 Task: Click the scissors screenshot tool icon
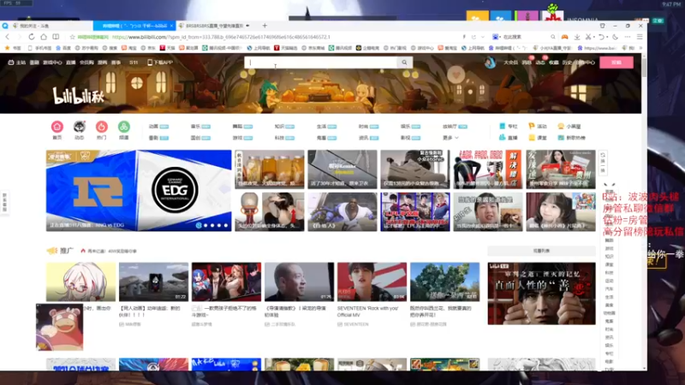click(x=588, y=37)
